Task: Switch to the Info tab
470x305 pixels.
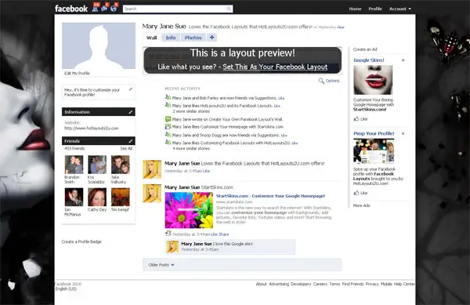Action: click(171, 38)
